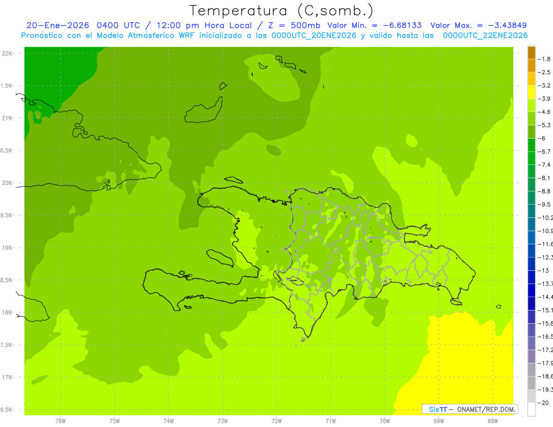Select the 'Z = 500mb' level label
The image size is (553, 427).
tap(294, 25)
